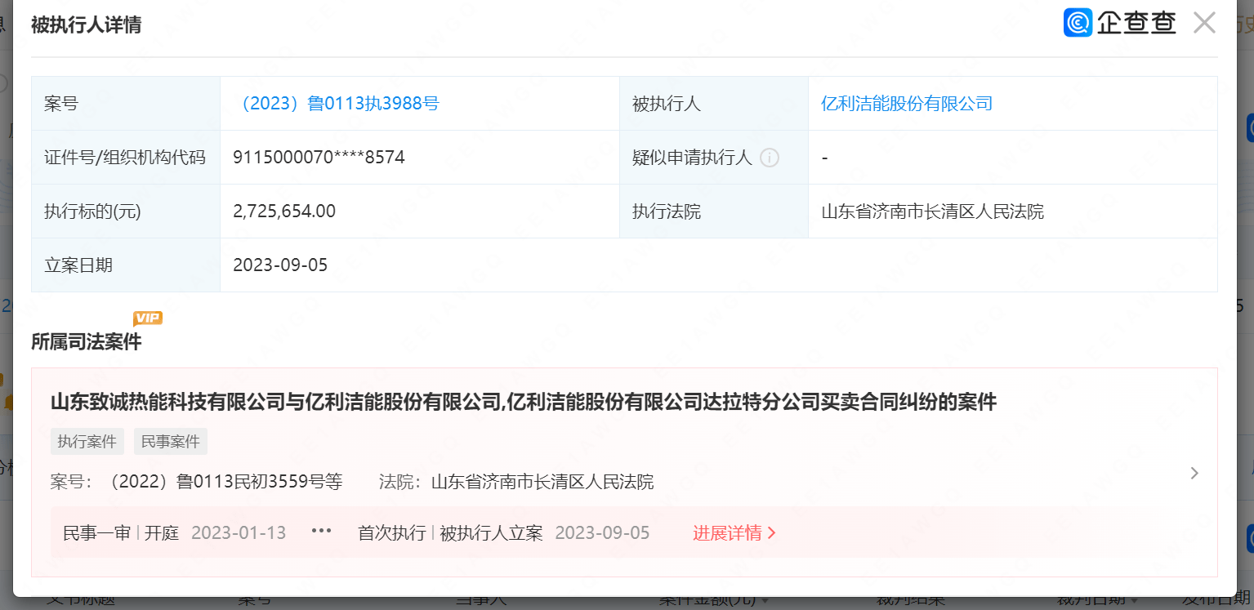Select the 民事案件 tag

tap(171, 442)
